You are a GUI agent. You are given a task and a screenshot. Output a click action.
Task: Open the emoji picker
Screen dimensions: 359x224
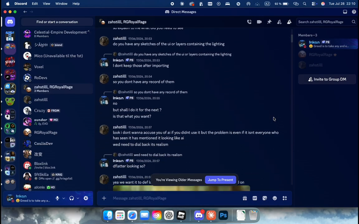[274, 198]
